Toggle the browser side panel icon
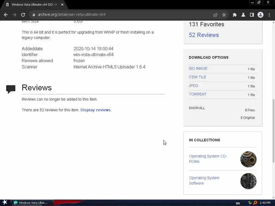Viewport: 275px width, 206px height. click(x=252, y=15)
